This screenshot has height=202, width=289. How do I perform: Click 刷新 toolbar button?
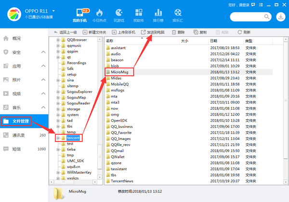pos(244,32)
